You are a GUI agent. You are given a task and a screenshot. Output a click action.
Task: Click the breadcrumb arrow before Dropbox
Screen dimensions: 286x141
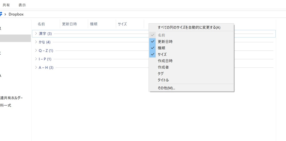pyautogui.click(x=5, y=14)
